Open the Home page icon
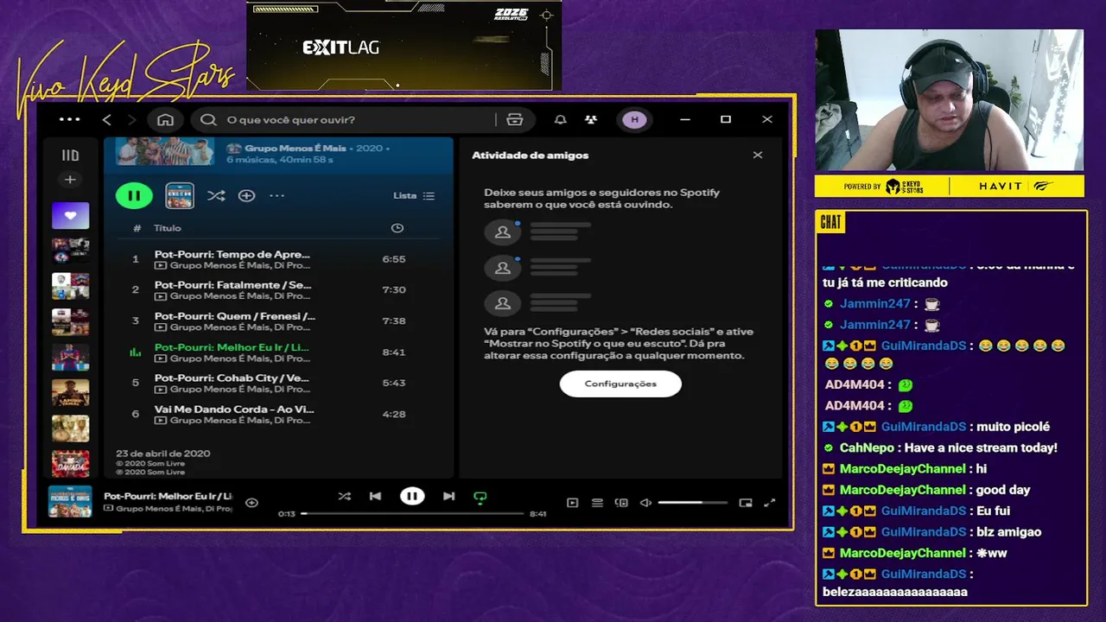The width and height of the screenshot is (1106, 622). [x=166, y=119]
